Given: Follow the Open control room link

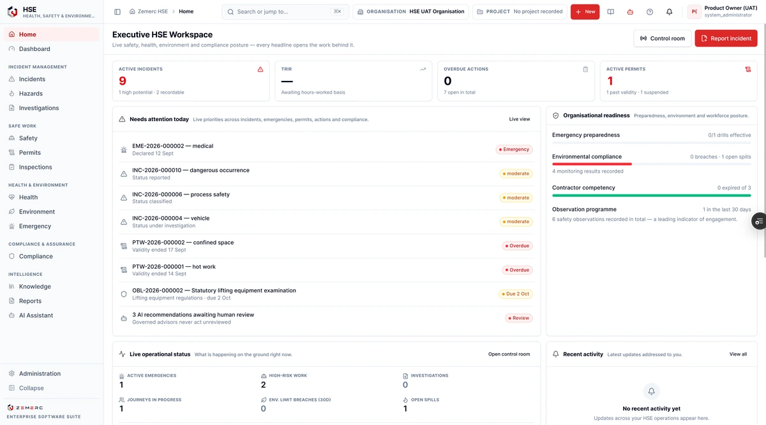Looking at the screenshot, I should 509,354.
